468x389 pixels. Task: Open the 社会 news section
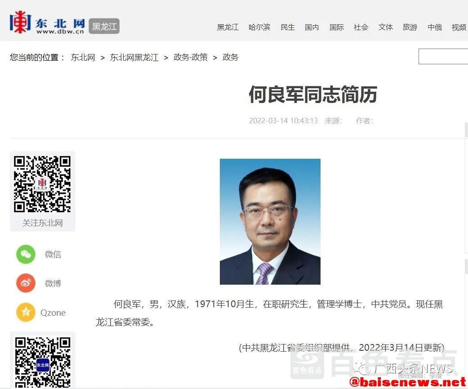coord(361,27)
